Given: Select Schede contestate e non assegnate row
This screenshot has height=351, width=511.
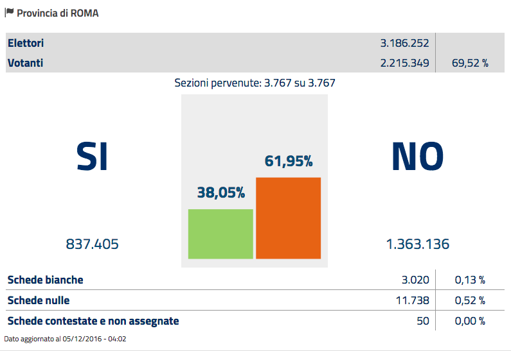Looking at the screenshot, I should tap(255, 321).
